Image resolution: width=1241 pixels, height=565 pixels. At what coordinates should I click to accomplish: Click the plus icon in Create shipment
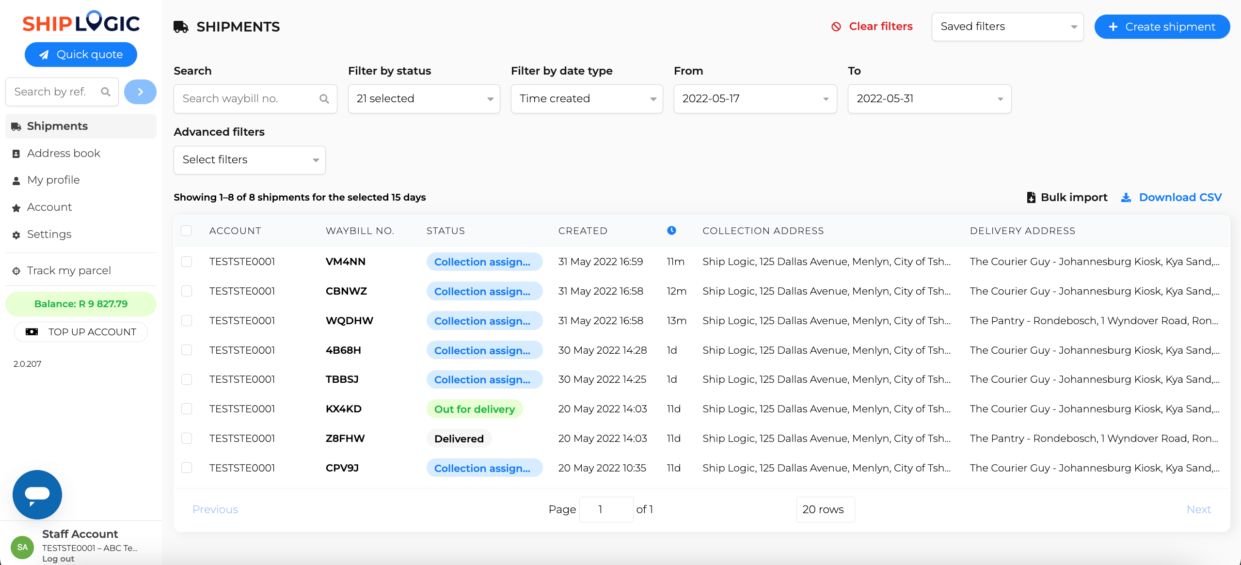coord(1113,27)
